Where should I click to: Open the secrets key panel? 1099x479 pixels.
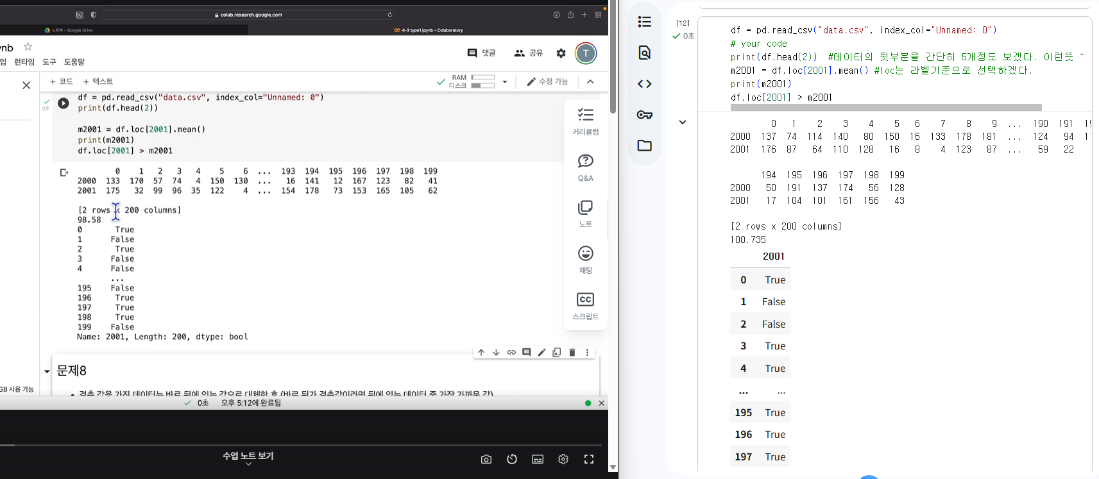645,115
